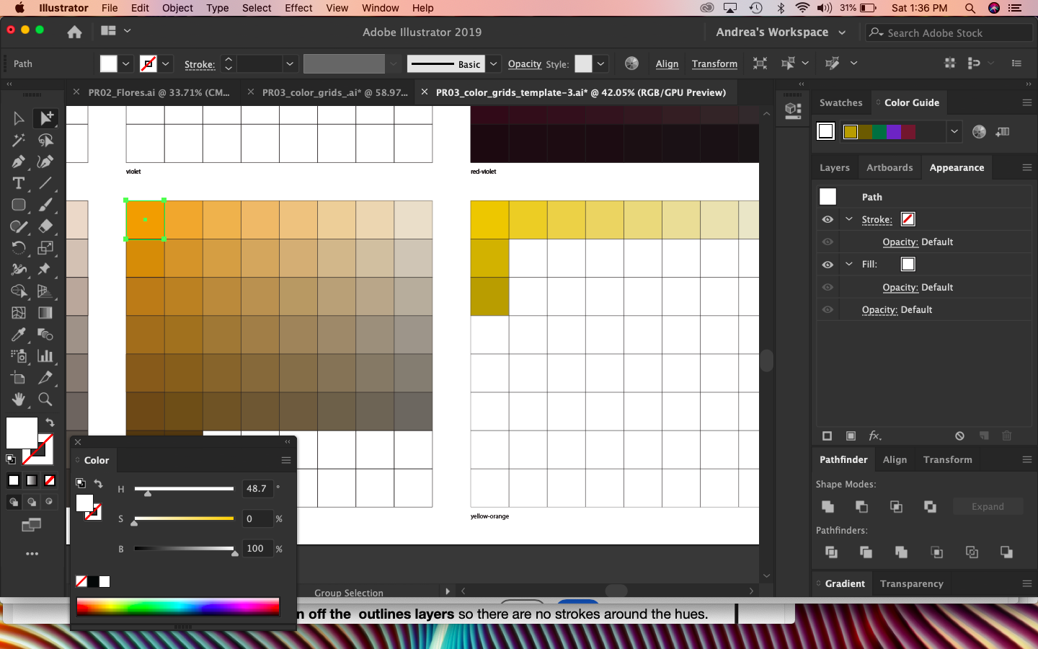
Task: Select the Zoom tool
Action: click(x=45, y=399)
